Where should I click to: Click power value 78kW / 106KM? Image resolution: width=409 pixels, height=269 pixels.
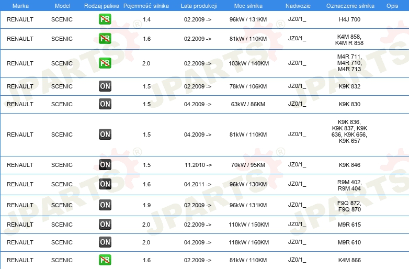(248, 86)
